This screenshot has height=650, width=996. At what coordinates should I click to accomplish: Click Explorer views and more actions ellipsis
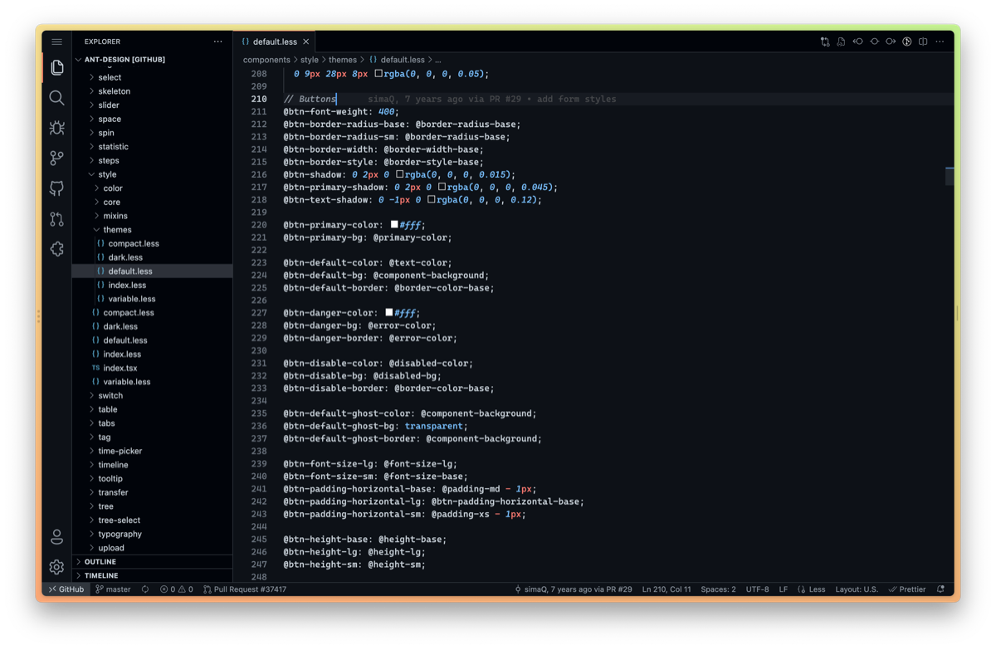pos(217,42)
